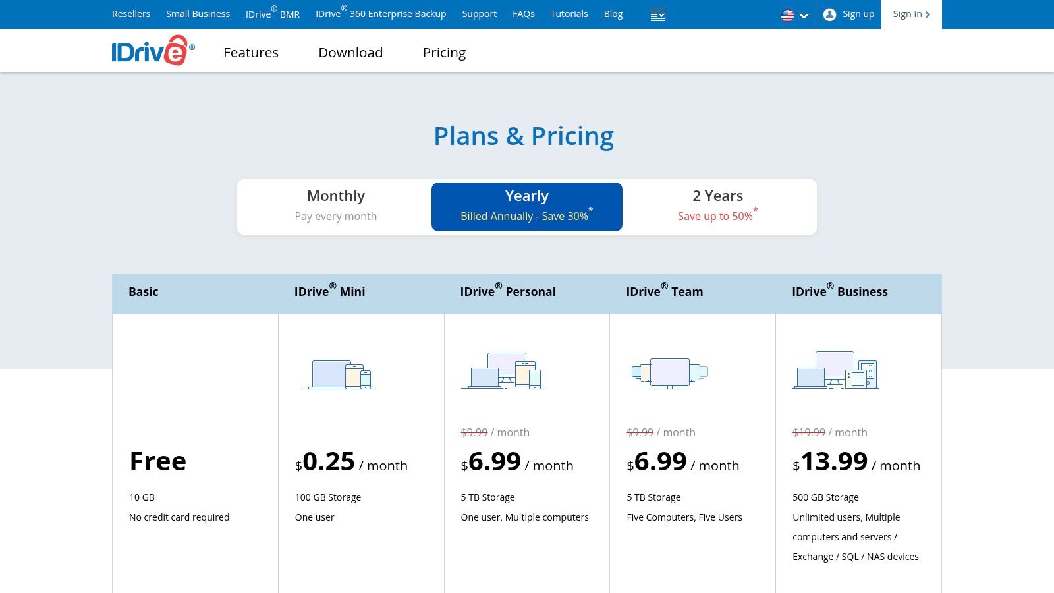Click the IDrive Team monitors illustration
The height and width of the screenshot is (593, 1054).
(x=670, y=373)
